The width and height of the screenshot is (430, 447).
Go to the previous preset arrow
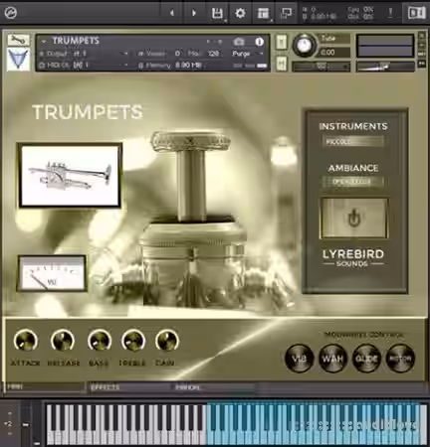[172, 13]
